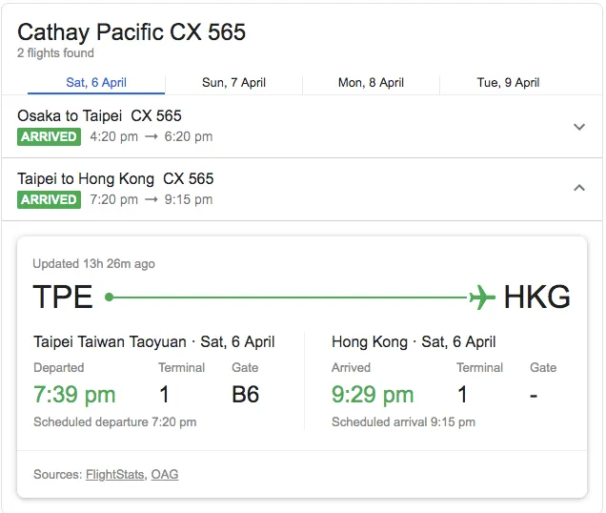Expand the Osaka to Taipei flight chevron
Image resolution: width=606 pixels, height=513 pixels.
point(579,127)
